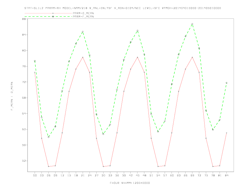Click the F_MEAN final marker at hour 84

pos(226,83)
